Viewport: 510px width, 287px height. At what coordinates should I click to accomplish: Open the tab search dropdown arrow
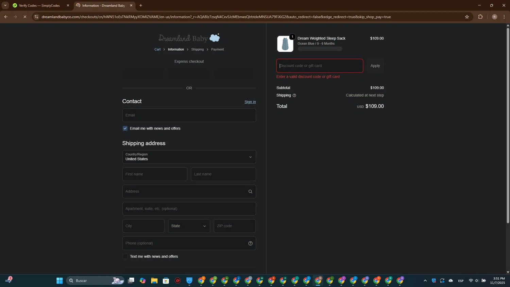pos(5,5)
